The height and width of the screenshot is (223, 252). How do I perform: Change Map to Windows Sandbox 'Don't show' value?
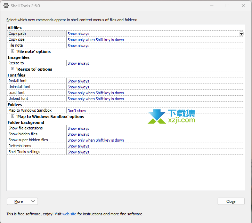[77, 111]
